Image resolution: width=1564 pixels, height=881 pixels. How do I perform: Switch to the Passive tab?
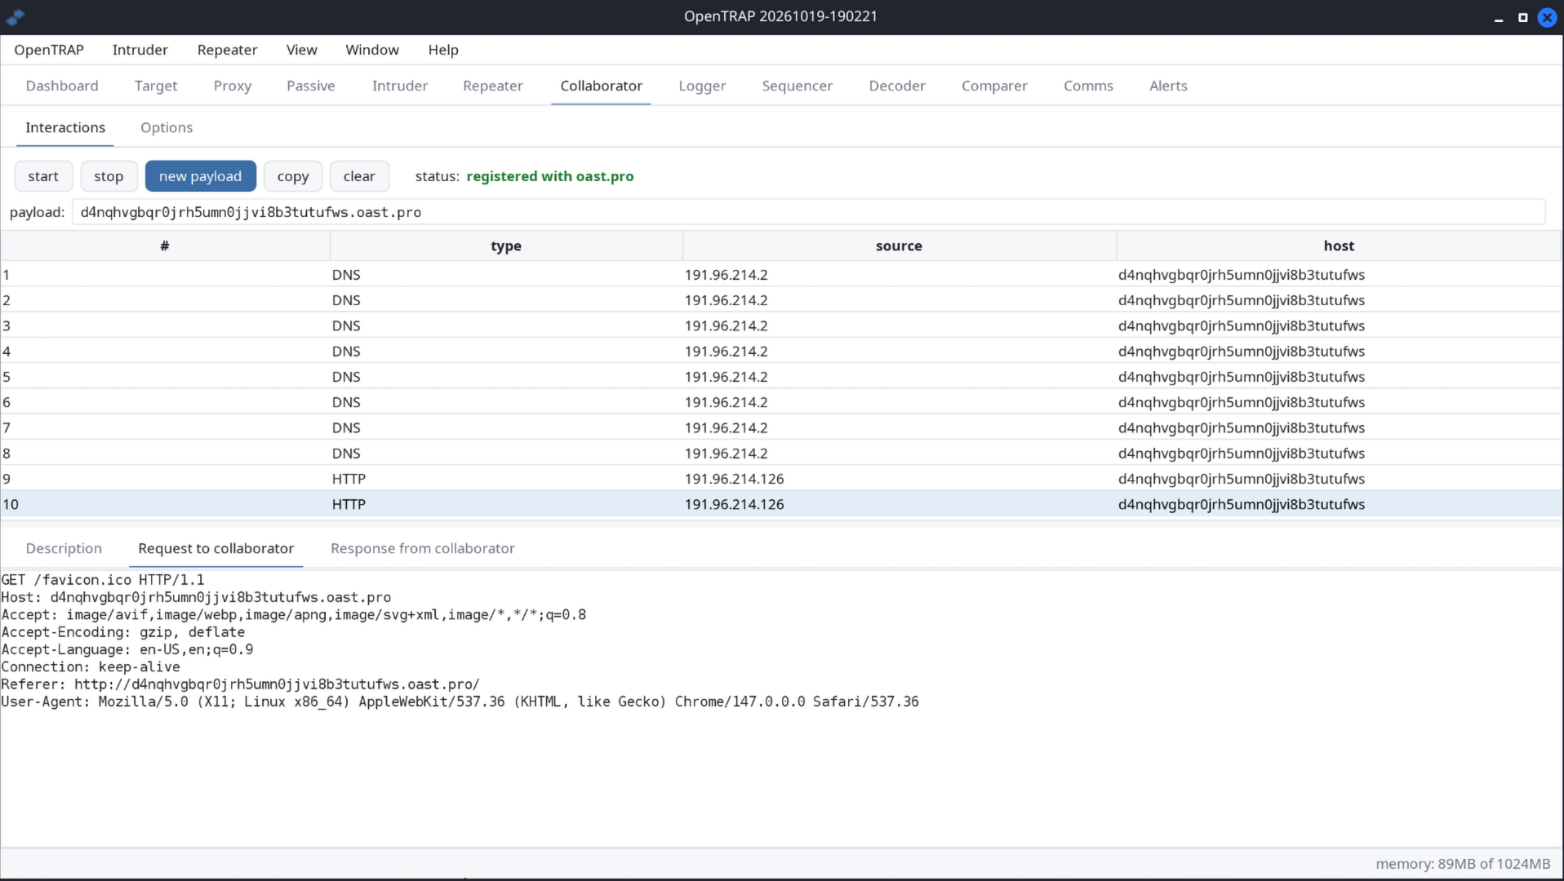pyautogui.click(x=311, y=86)
